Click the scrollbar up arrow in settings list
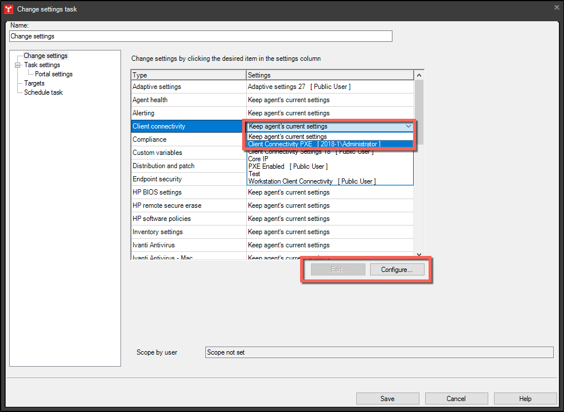Screen dimensions: 564x412 (x=419, y=75)
